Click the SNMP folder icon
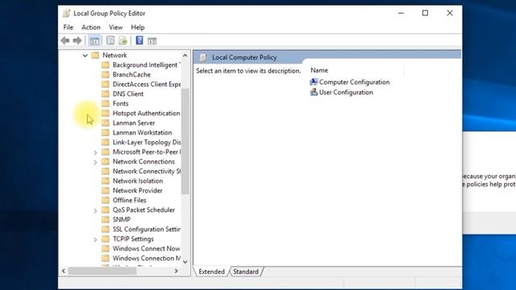The height and width of the screenshot is (290, 516). tap(106, 219)
